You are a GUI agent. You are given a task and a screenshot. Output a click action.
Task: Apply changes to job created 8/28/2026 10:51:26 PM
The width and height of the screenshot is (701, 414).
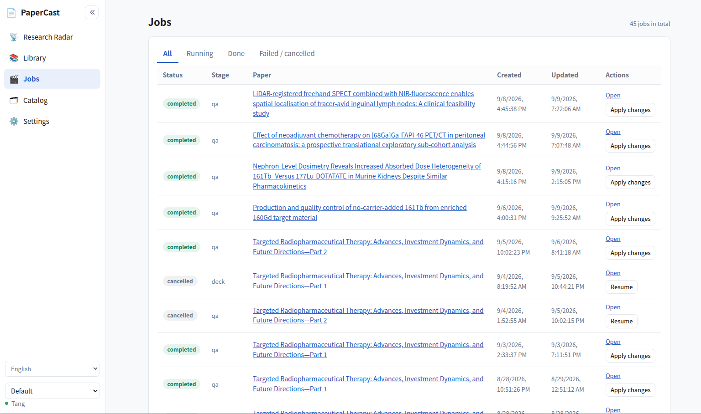tap(630, 390)
